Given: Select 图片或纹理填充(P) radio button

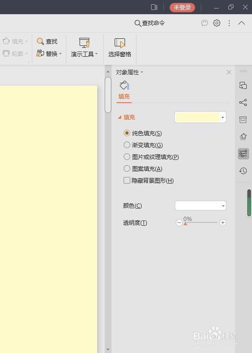Looking at the screenshot, I should point(127,157).
